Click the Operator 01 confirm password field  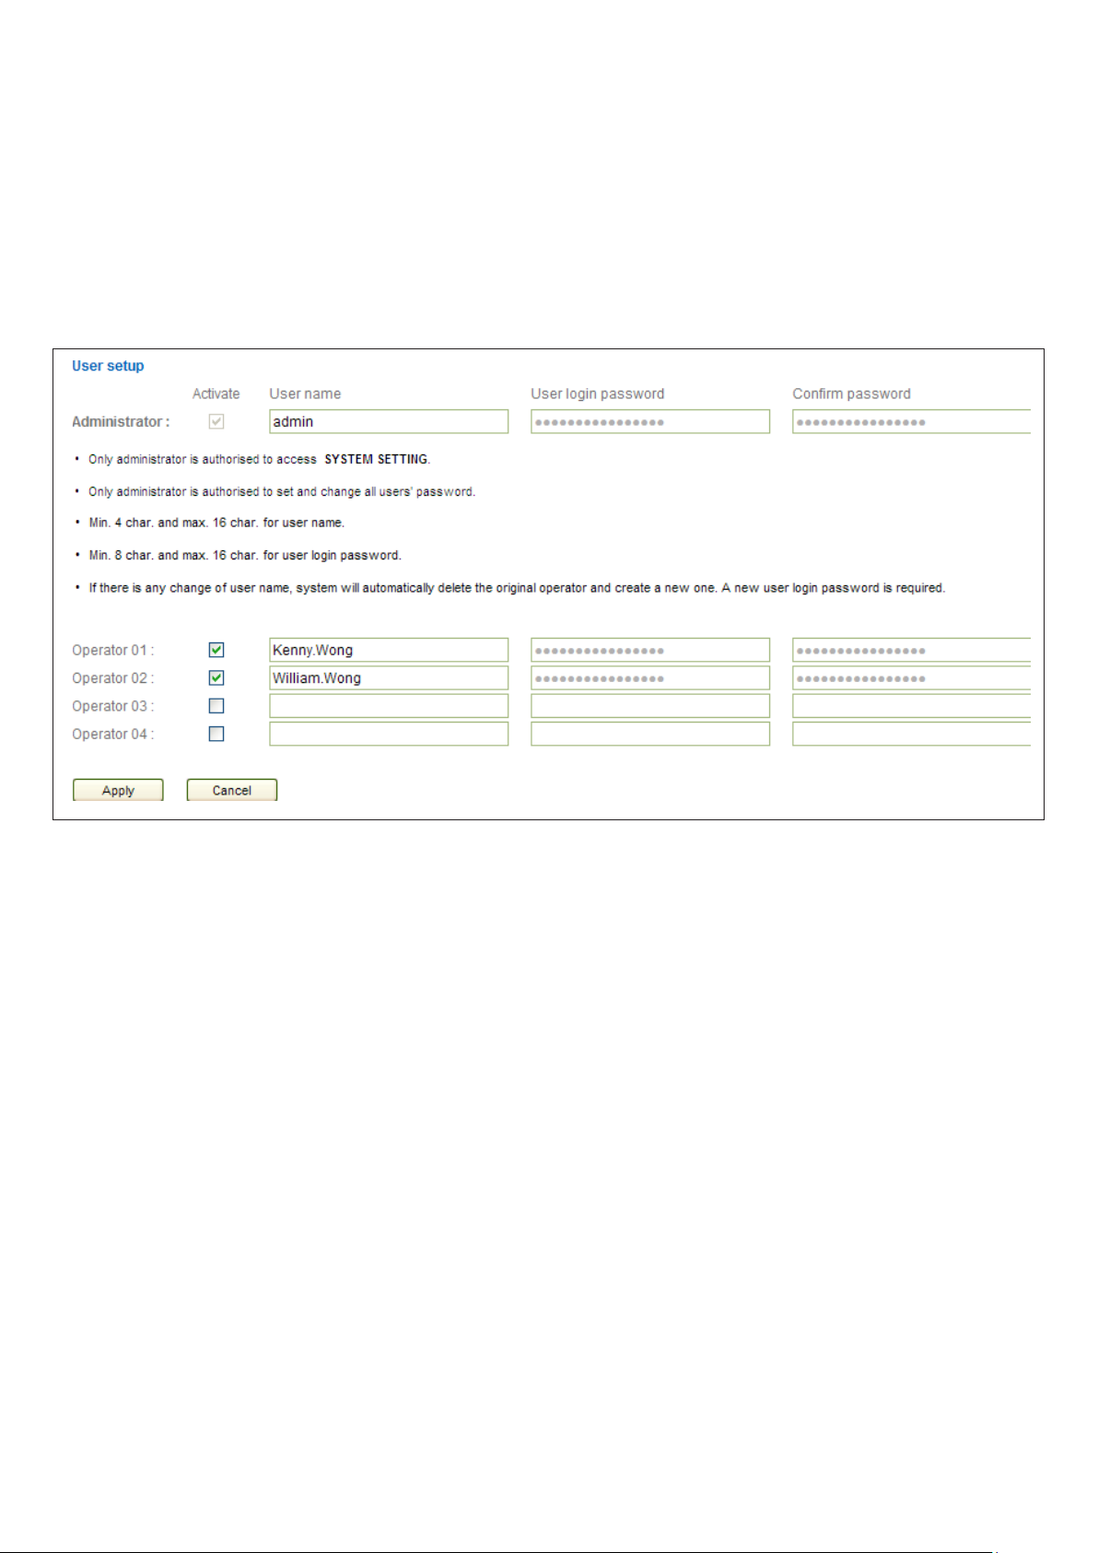point(912,650)
